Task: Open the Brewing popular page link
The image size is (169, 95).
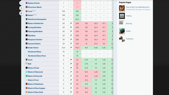Action: click(x=129, y=23)
